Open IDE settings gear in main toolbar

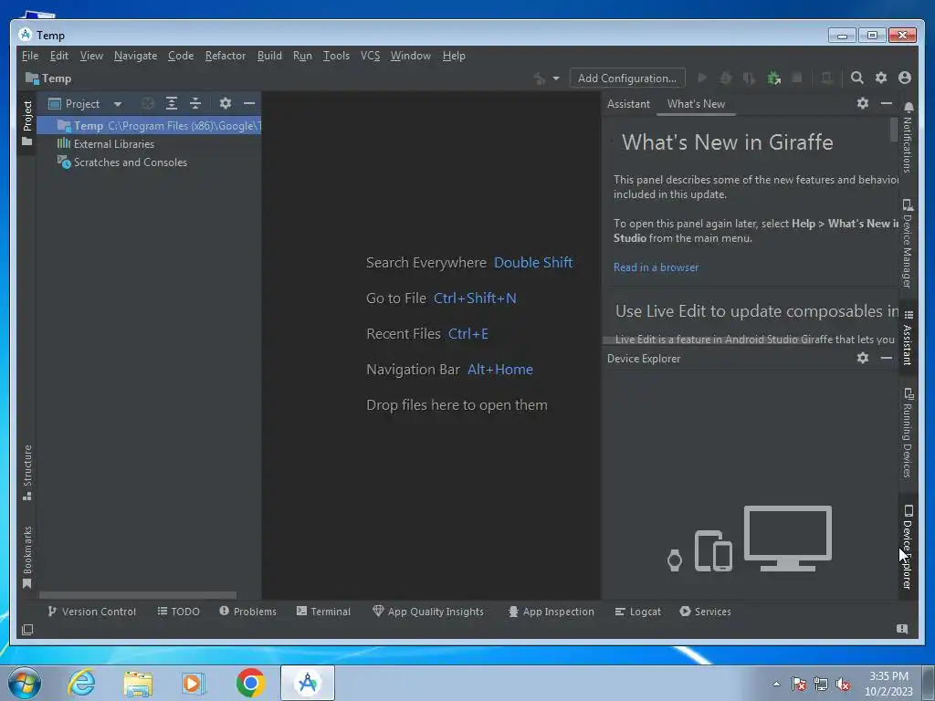881,78
